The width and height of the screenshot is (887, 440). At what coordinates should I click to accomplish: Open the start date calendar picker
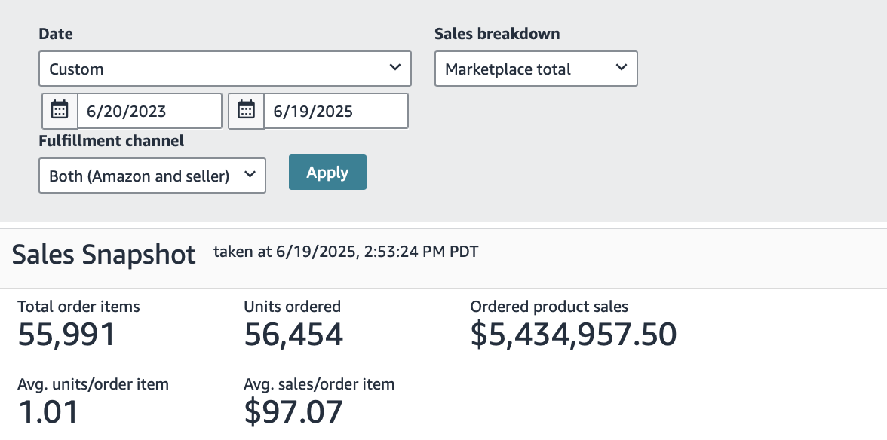60,111
